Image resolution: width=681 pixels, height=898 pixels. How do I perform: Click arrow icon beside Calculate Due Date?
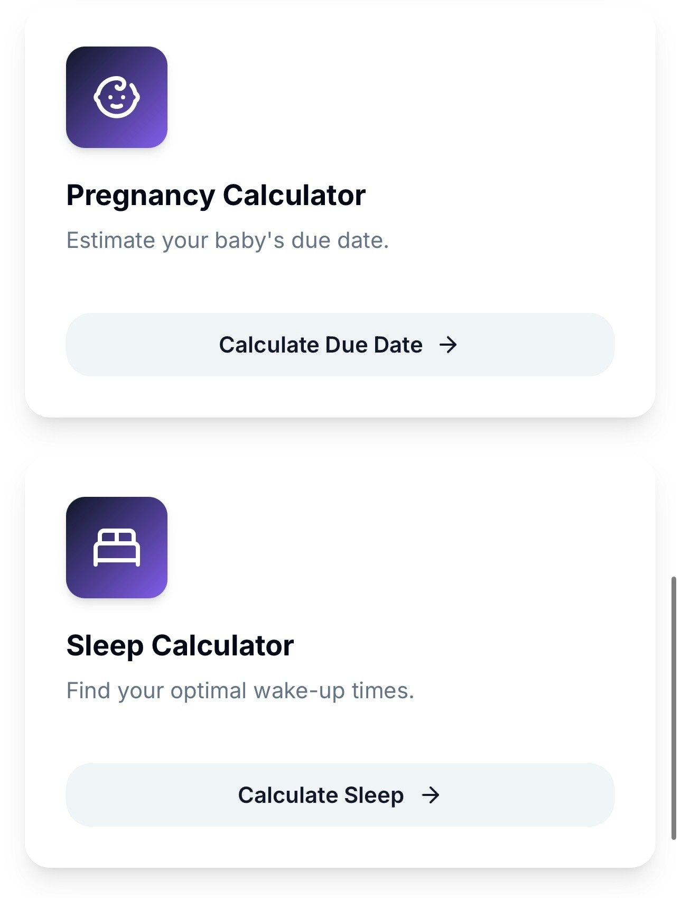coord(448,345)
